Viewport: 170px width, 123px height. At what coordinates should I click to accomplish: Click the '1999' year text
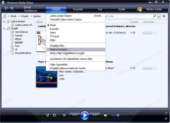[62, 79]
